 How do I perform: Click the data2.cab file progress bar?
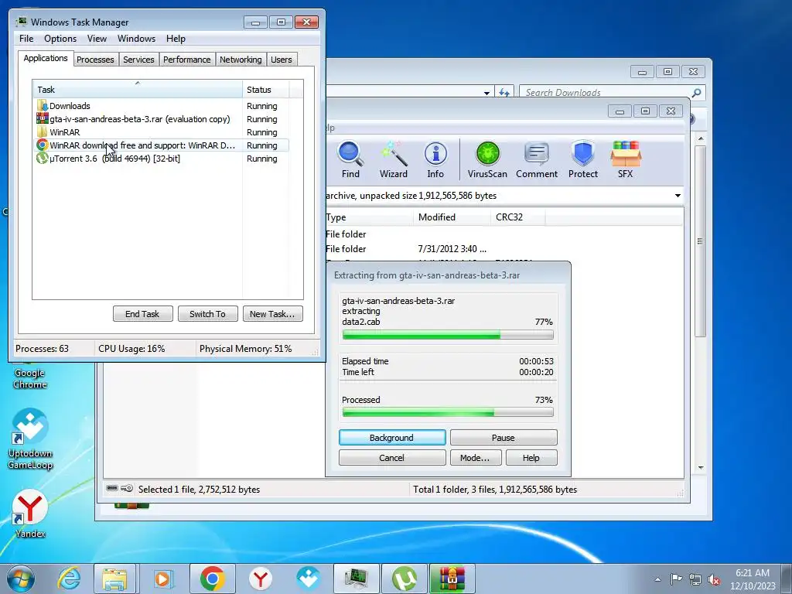coord(448,334)
